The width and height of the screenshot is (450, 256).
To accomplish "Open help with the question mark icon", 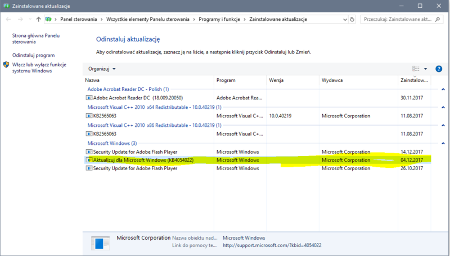I will tap(439, 68).
